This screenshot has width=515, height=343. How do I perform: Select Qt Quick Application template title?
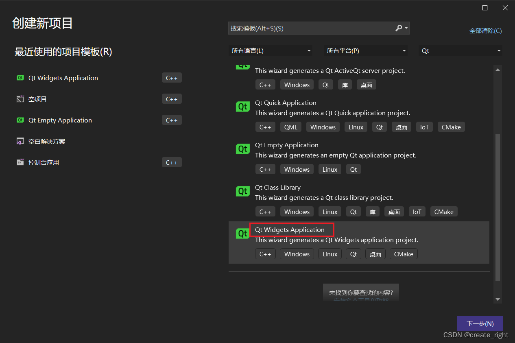tap(286, 103)
